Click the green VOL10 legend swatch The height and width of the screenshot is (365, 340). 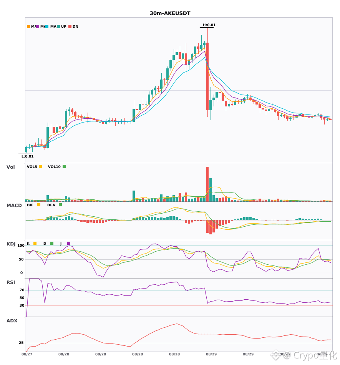(64, 166)
